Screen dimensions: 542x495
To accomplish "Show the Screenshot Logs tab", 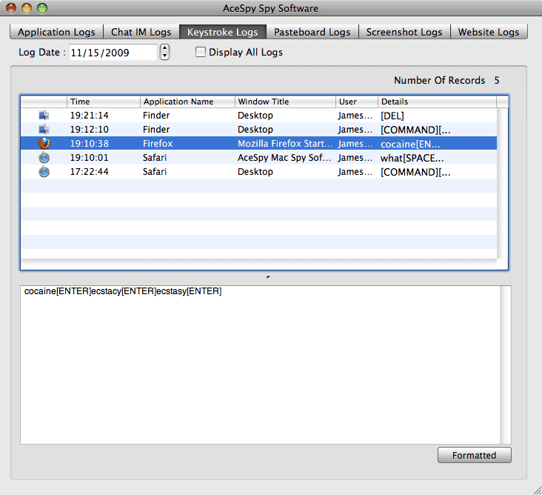I will click(404, 32).
